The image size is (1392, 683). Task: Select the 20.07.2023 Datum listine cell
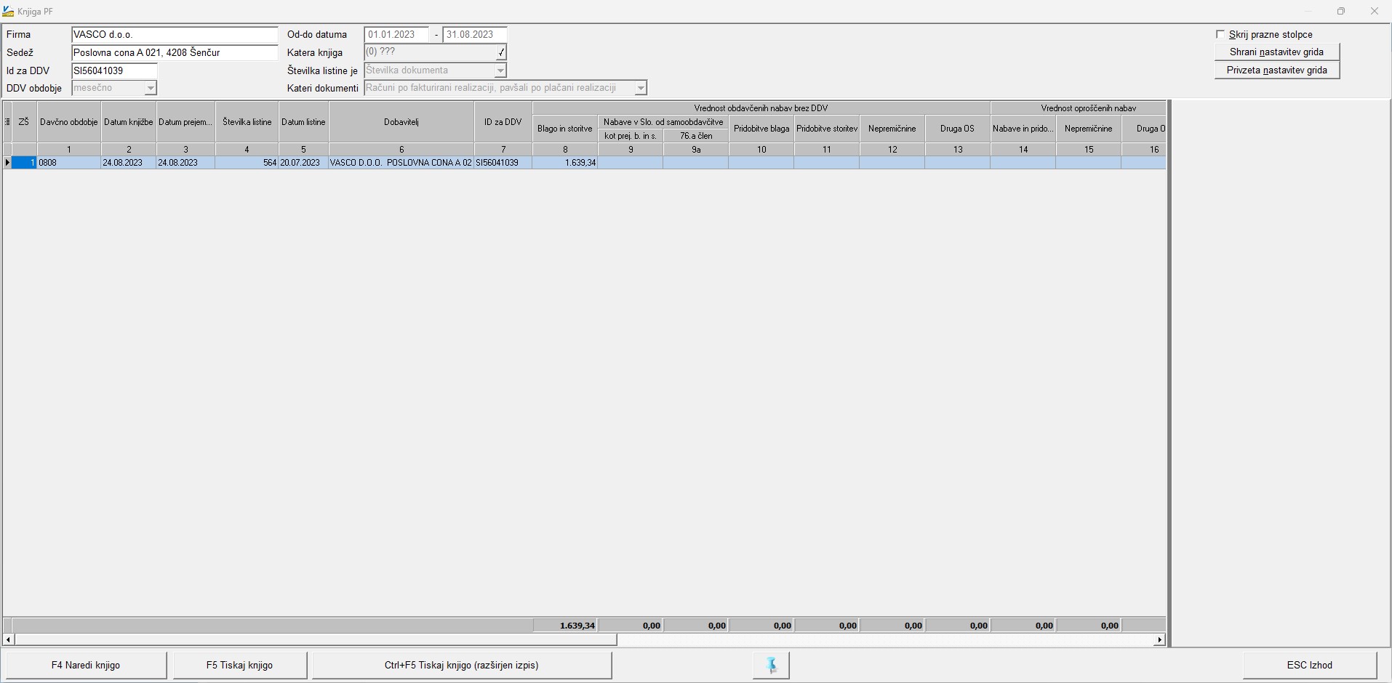[x=303, y=163]
